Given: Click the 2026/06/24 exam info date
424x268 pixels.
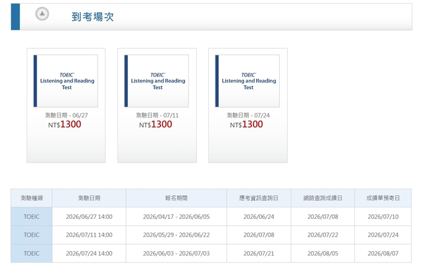Looking at the screenshot, I should point(259,216).
